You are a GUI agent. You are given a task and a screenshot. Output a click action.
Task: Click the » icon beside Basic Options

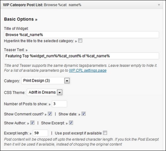36,20
